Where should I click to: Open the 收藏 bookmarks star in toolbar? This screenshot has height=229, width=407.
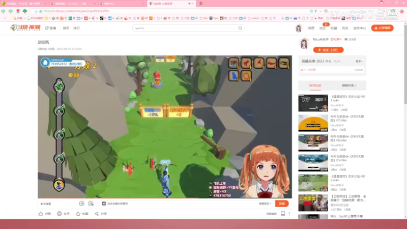click(18, 18)
